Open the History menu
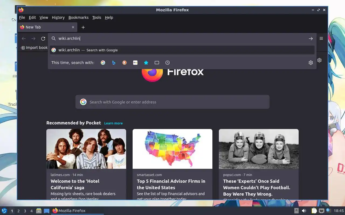The width and height of the screenshot is (345, 215). tap(58, 17)
